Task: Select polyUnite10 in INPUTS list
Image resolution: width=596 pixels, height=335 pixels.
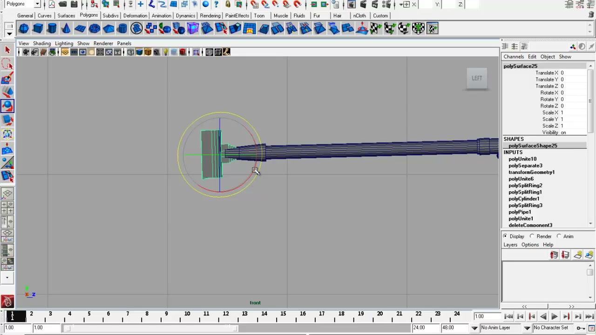Action: (x=522, y=159)
